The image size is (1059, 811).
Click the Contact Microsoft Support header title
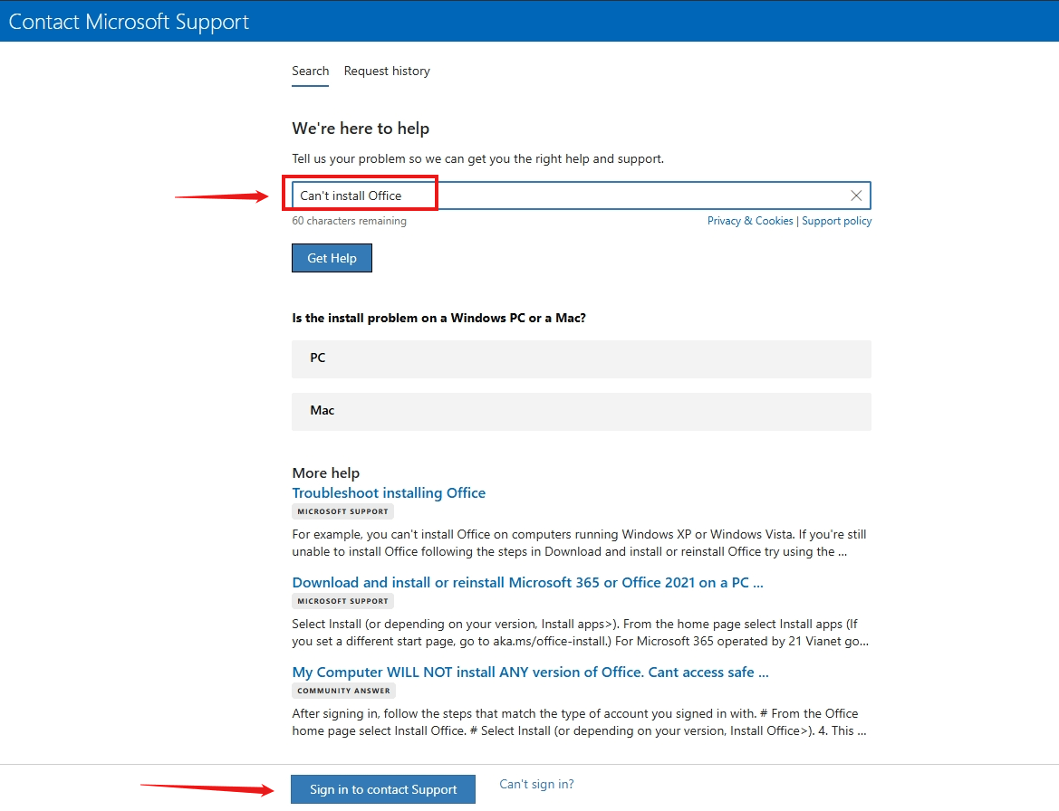129,22
